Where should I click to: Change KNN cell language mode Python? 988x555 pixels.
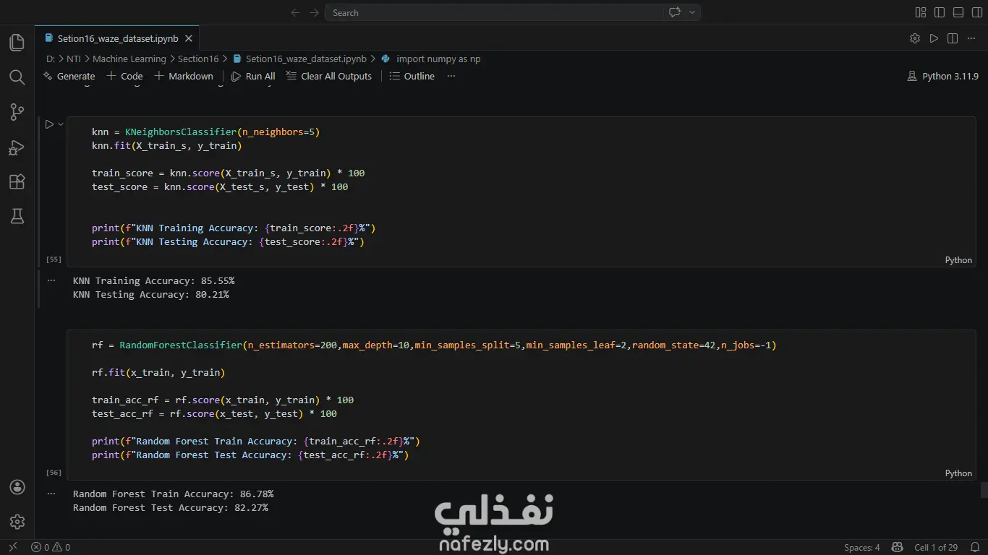(x=958, y=260)
